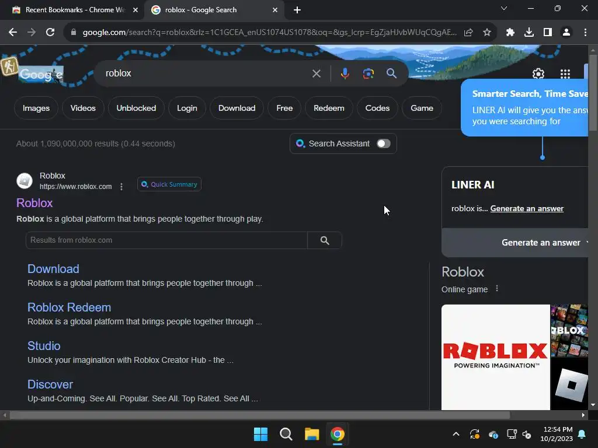Select the Game filter chip
598x448 pixels.
[x=422, y=108]
